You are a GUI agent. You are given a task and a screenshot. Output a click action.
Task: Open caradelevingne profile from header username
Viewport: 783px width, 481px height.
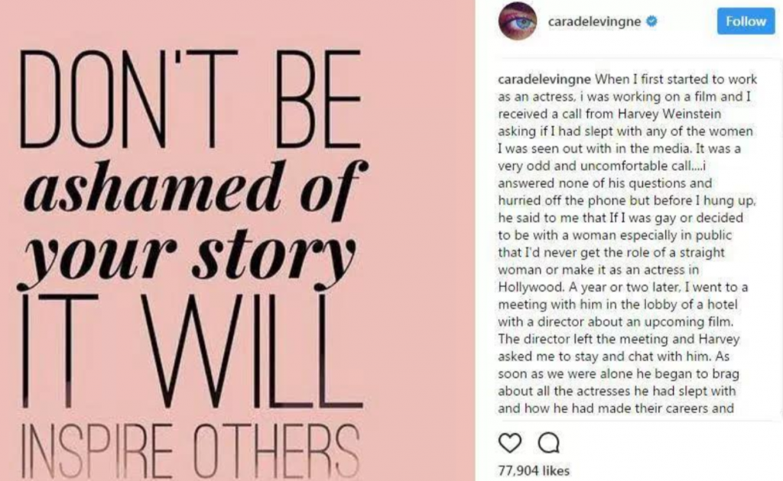tap(594, 21)
